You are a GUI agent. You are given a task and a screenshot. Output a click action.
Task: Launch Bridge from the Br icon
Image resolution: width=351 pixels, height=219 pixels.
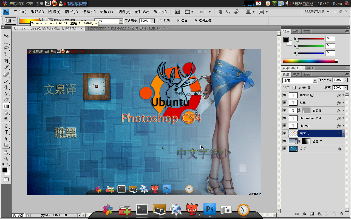(177, 12)
